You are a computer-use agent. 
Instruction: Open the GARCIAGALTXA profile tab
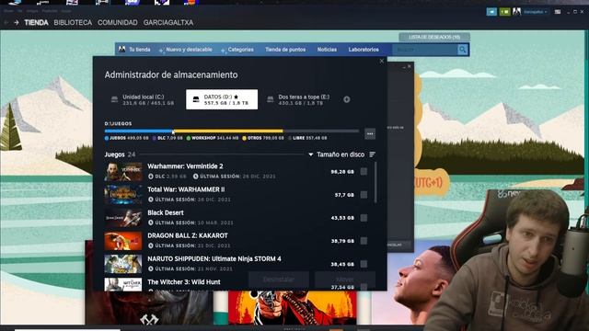click(x=168, y=22)
